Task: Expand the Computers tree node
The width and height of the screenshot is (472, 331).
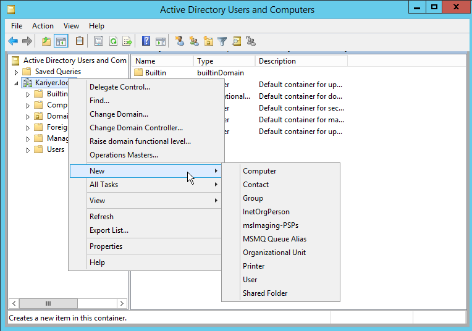Action: 28,106
